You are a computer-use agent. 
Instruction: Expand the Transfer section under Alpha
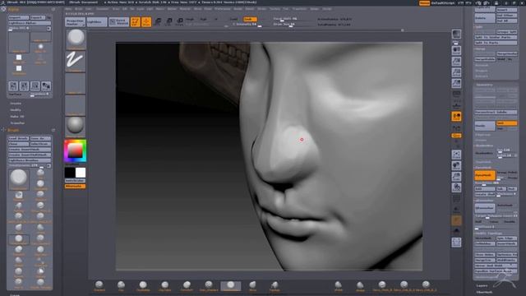(17, 123)
